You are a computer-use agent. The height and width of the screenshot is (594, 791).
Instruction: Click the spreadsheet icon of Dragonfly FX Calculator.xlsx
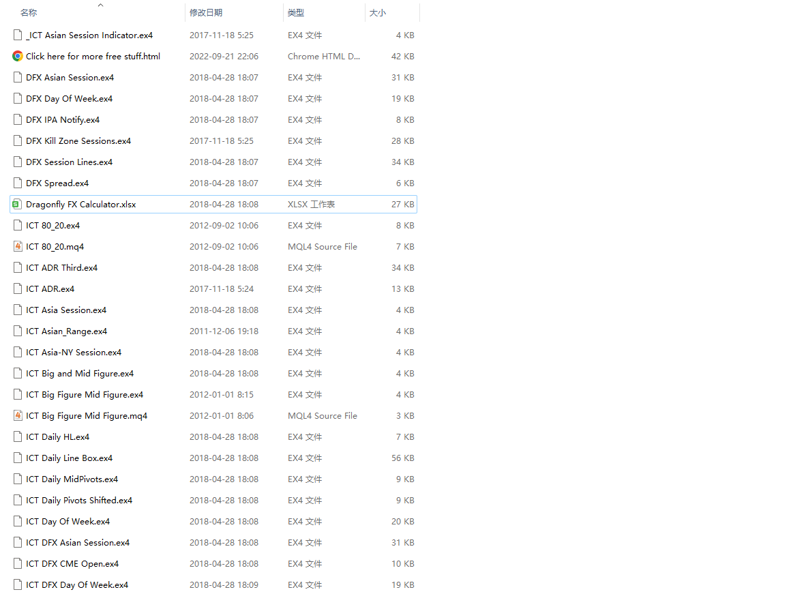pos(16,205)
